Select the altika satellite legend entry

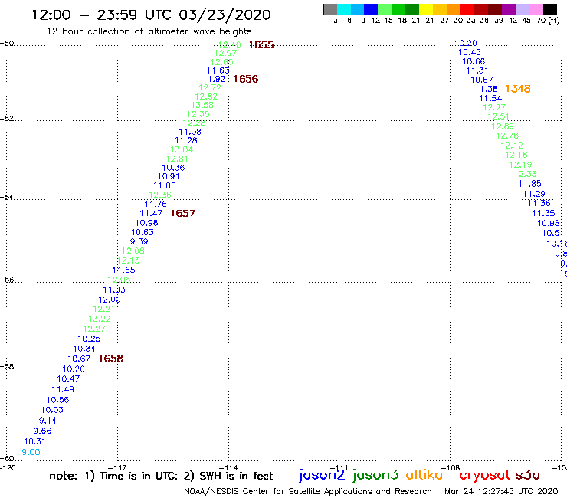point(424,475)
